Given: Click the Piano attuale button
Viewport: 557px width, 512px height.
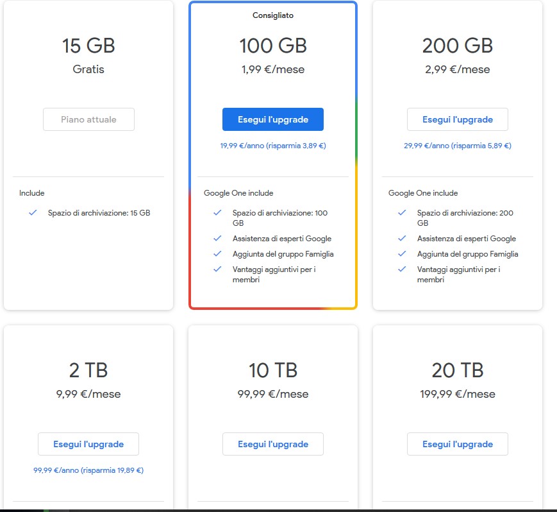Looking at the screenshot, I should [88, 119].
